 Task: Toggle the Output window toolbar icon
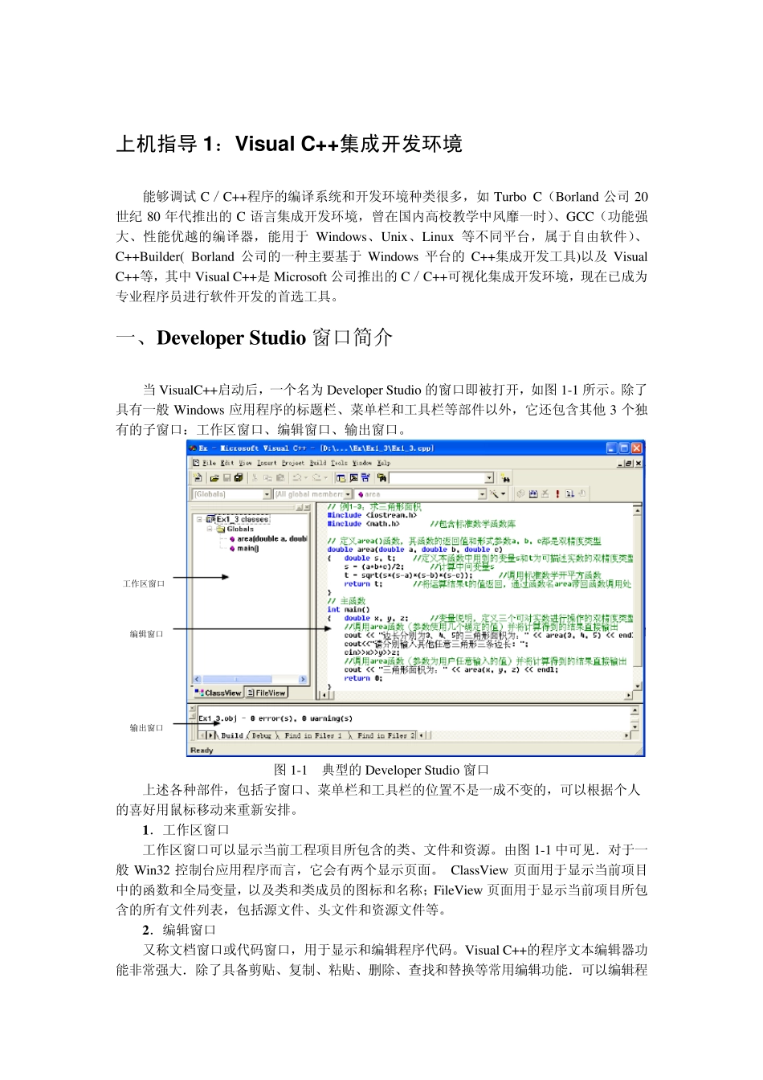pyautogui.click(x=354, y=477)
